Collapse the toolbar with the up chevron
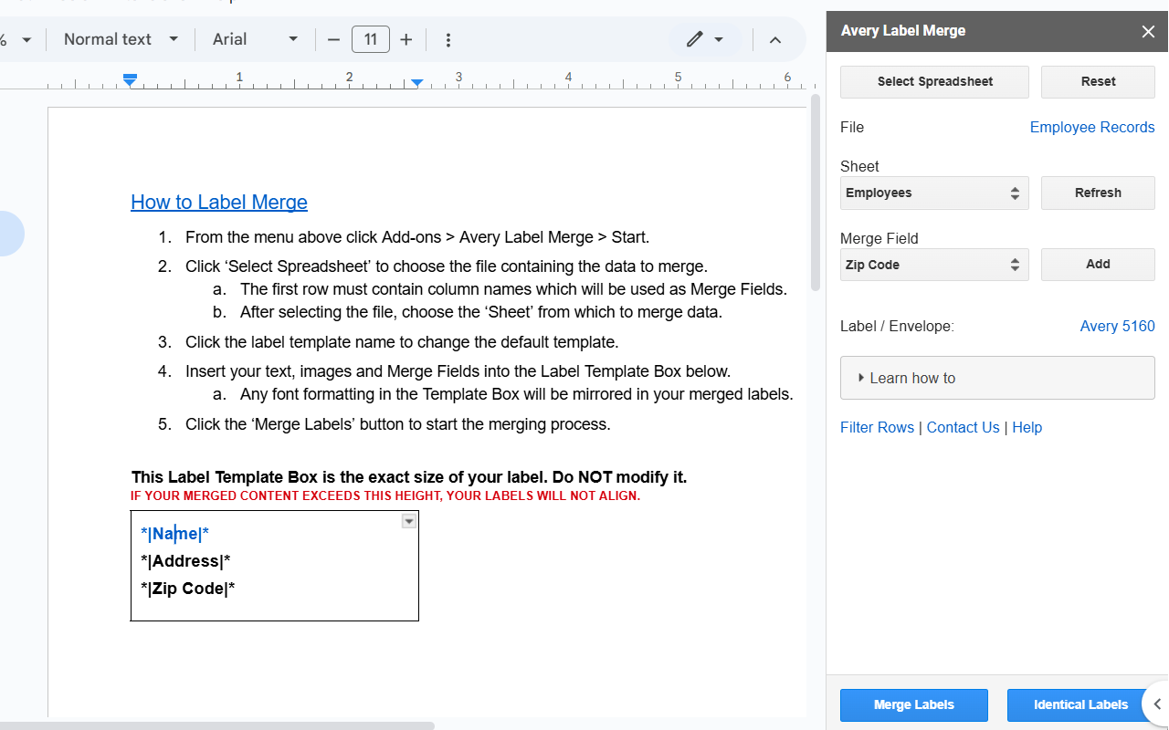The height and width of the screenshot is (730, 1169). click(775, 40)
